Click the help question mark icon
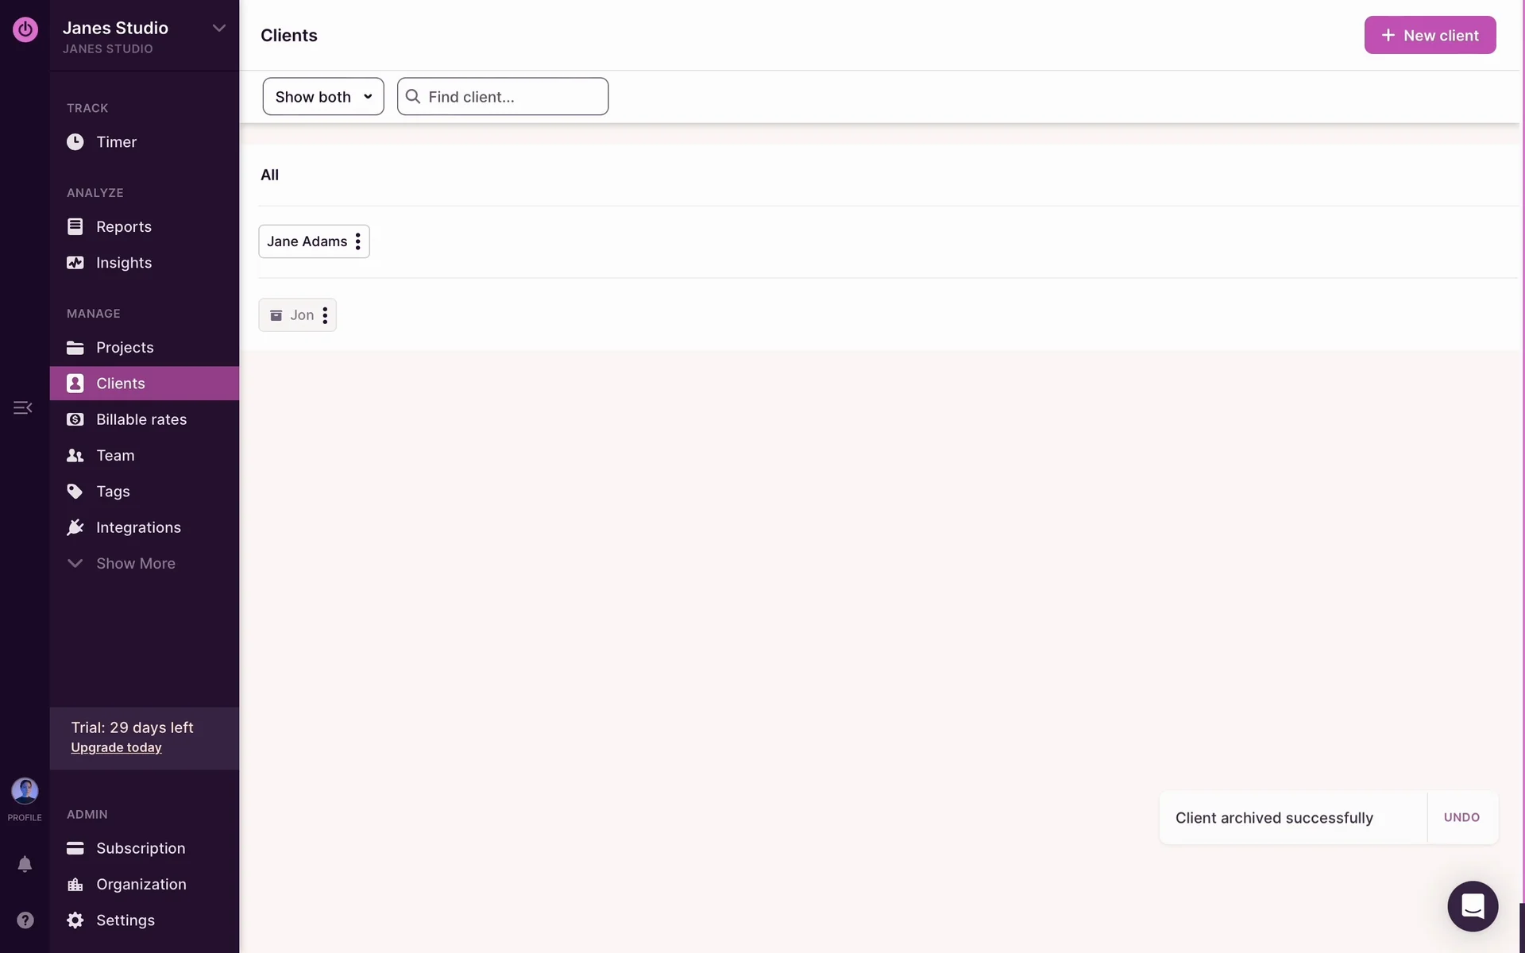Screen dimensions: 1525x953 25,920
